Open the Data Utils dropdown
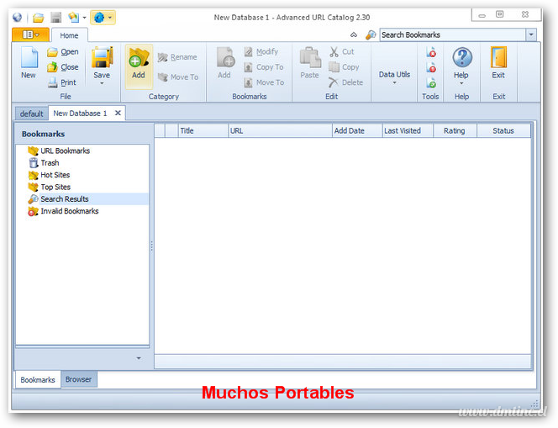Viewport: 558px width, 428px height. (394, 77)
